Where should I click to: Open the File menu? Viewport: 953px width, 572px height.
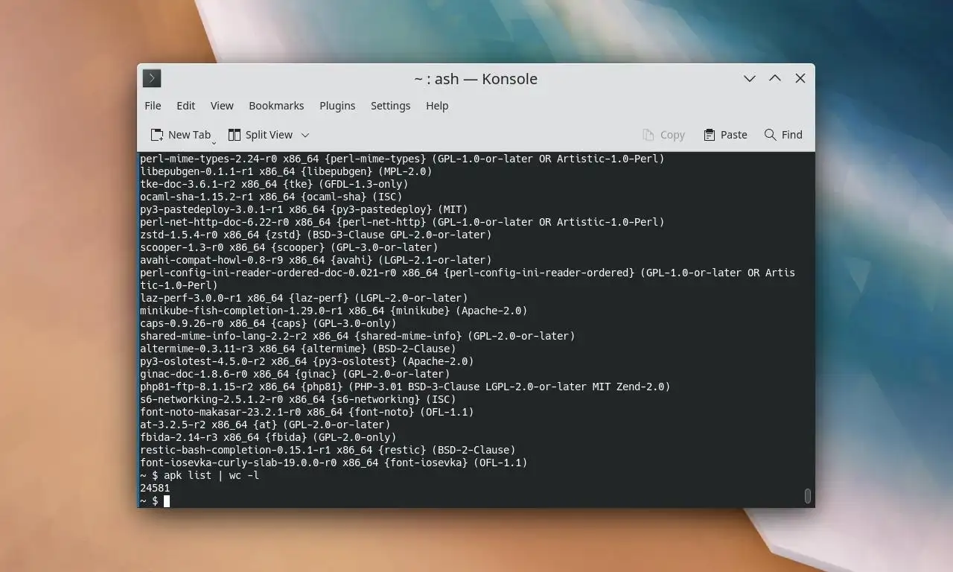[153, 106]
